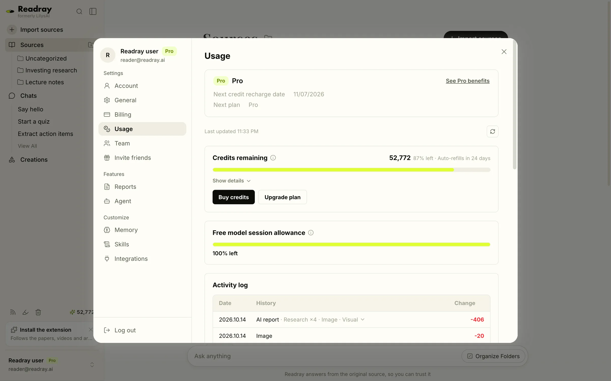Open the Billing settings page

click(142, 115)
